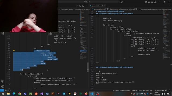Click the РУС input language indicator
Screen dimensions: 172x96
click(151, 94)
